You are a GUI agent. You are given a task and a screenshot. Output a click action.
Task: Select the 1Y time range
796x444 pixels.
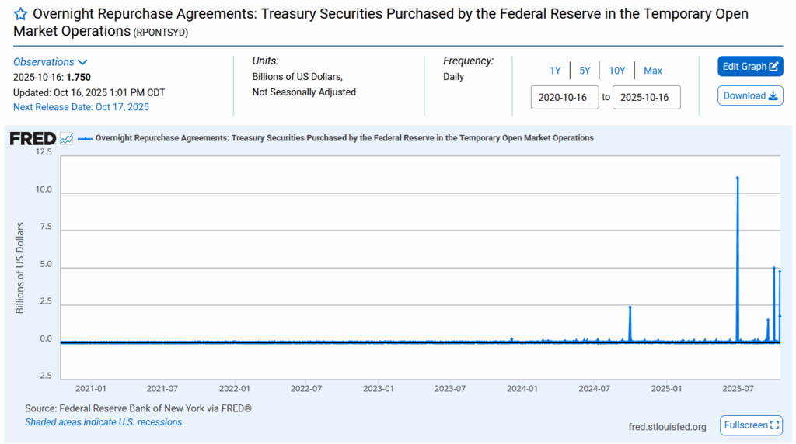point(555,71)
